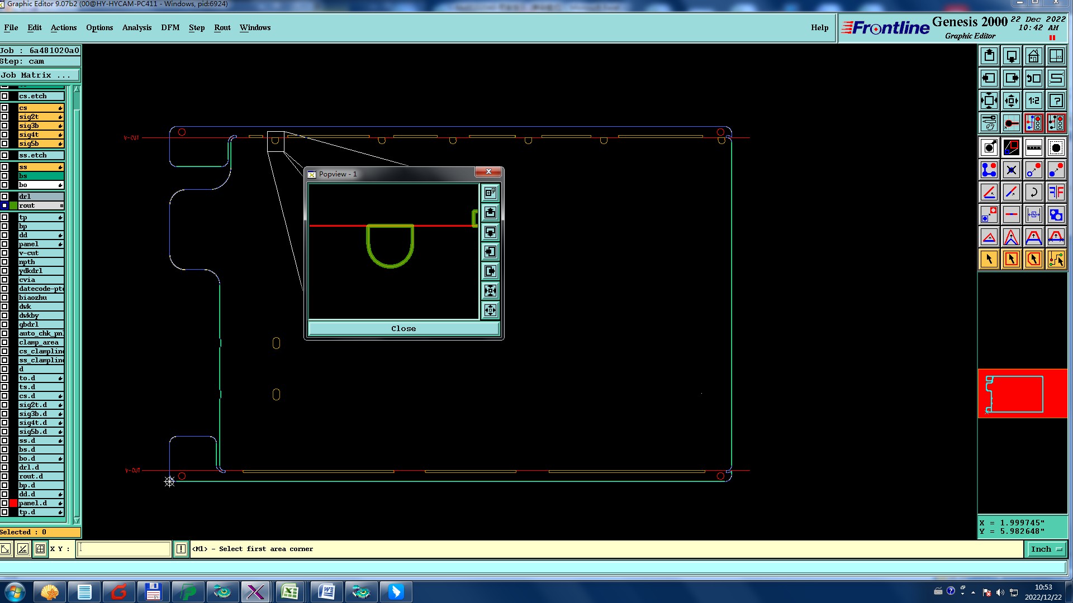Check the drl layer checkbox
Image resolution: width=1073 pixels, height=603 pixels.
tap(4, 197)
